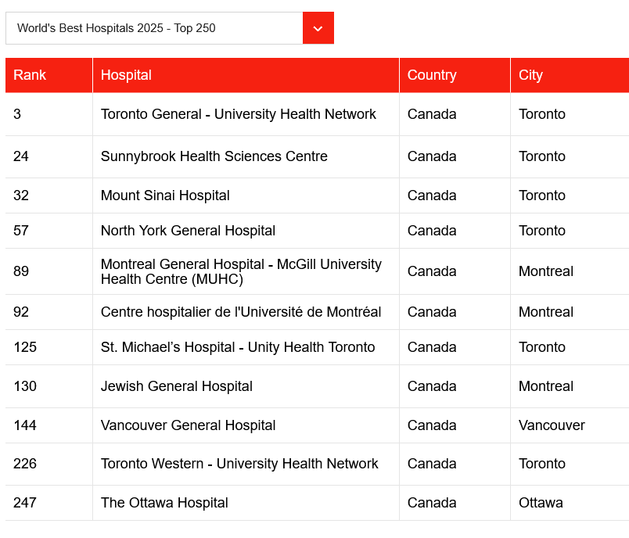This screenshot has height=538, width=629.
Task: Select Ottawa in the City column
Action: click(541, 503)
